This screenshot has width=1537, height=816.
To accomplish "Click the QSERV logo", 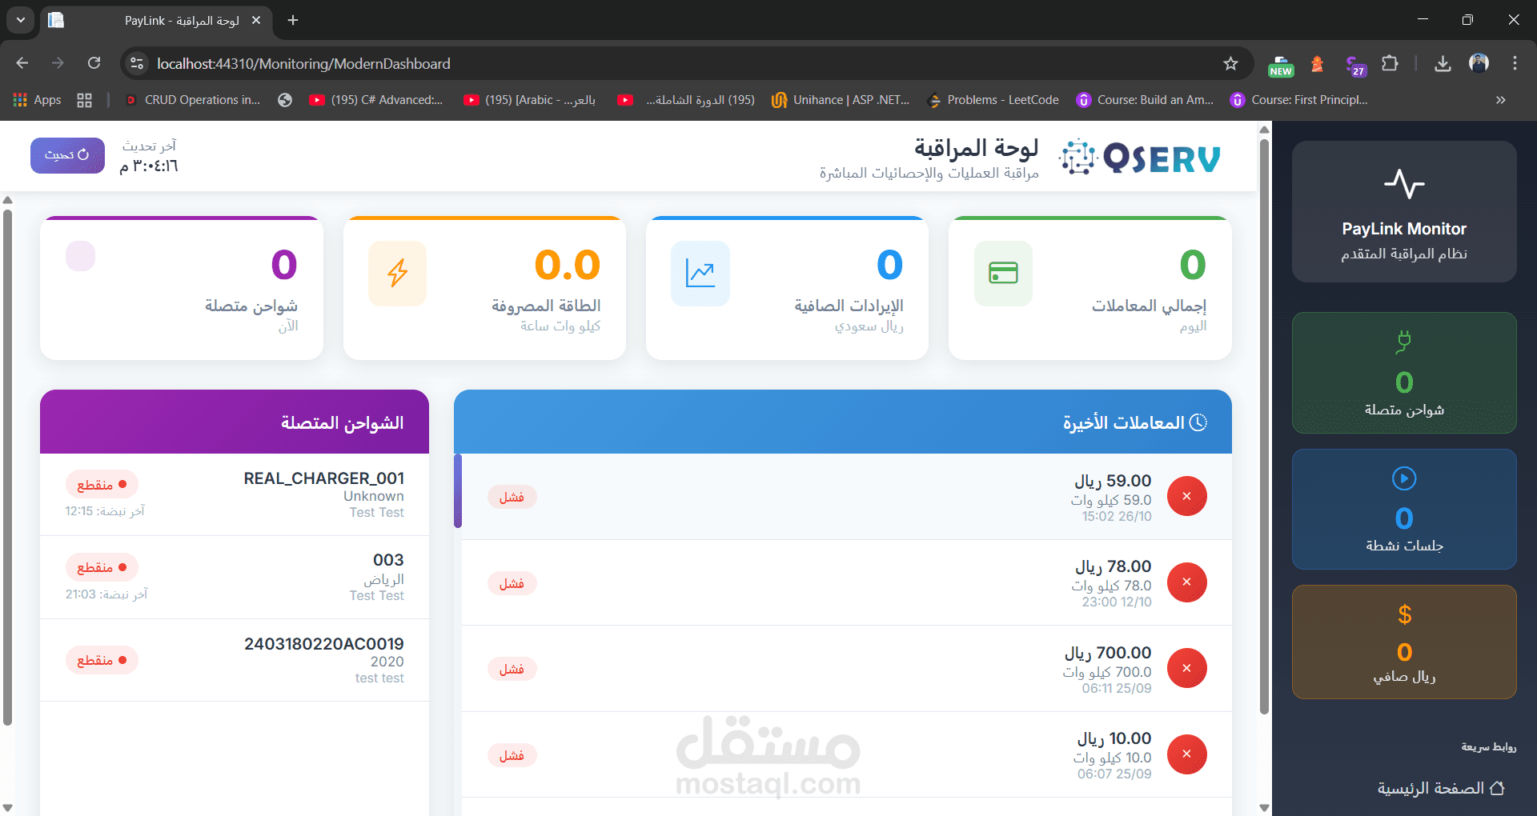I will 1140,157.
